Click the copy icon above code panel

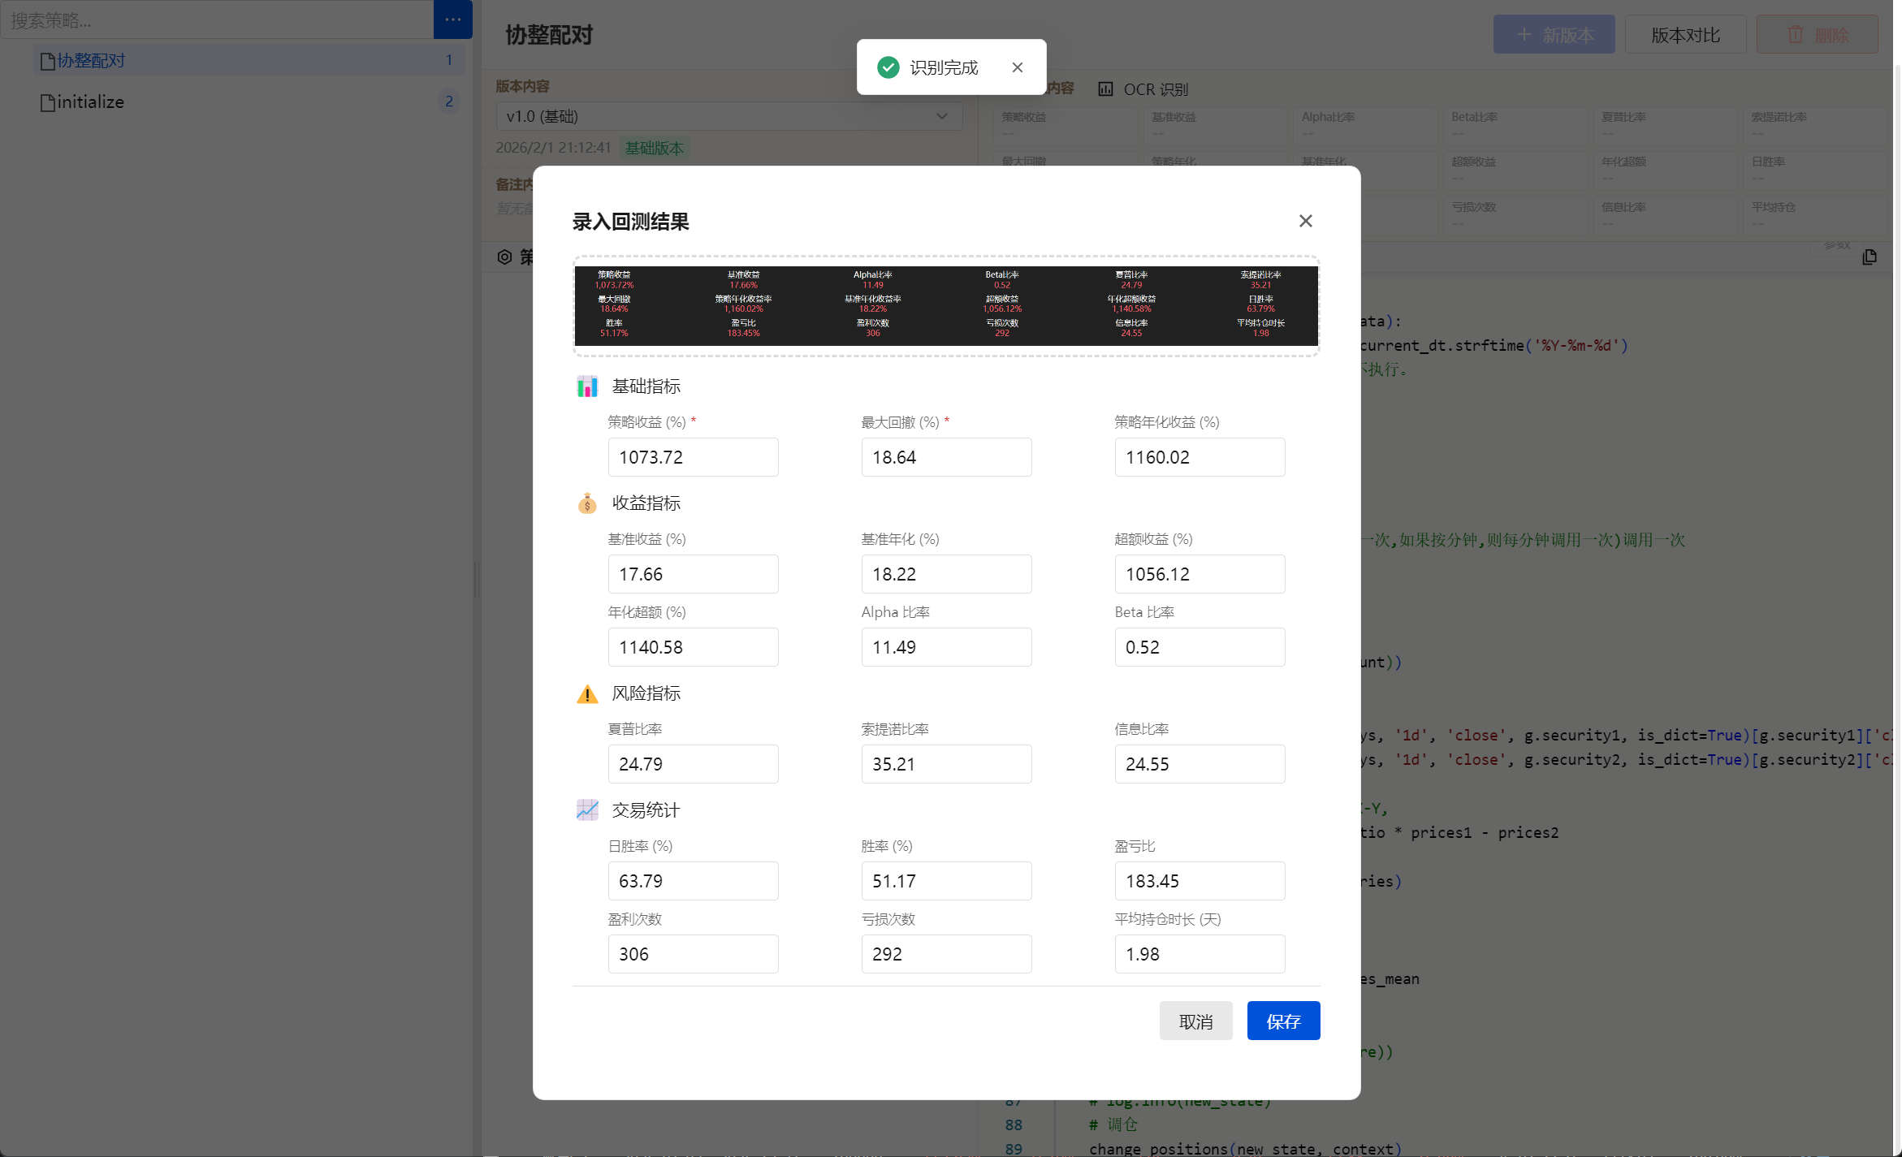(1870, 257)
